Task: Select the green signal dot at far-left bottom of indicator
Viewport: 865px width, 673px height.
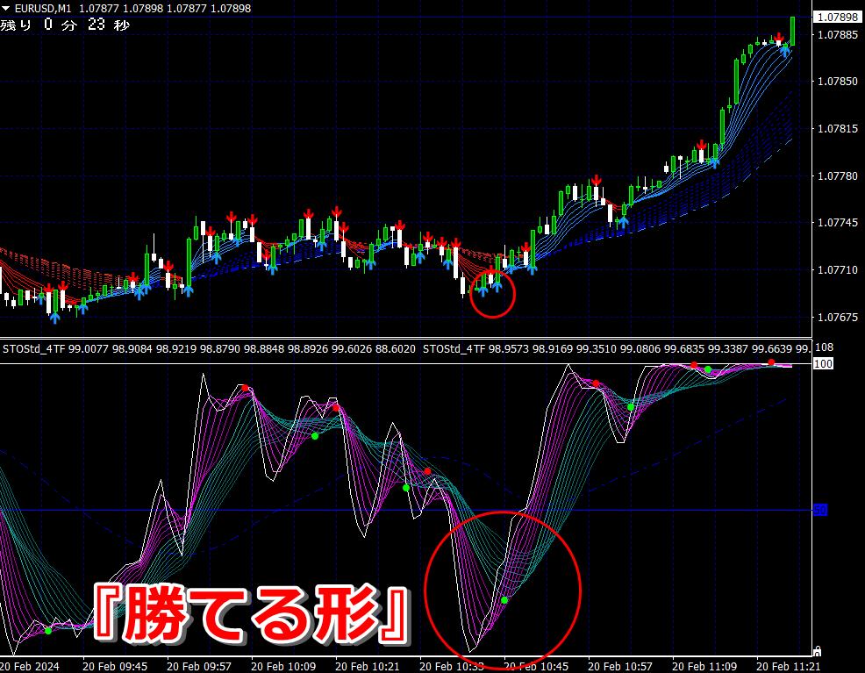Action: 48,631
